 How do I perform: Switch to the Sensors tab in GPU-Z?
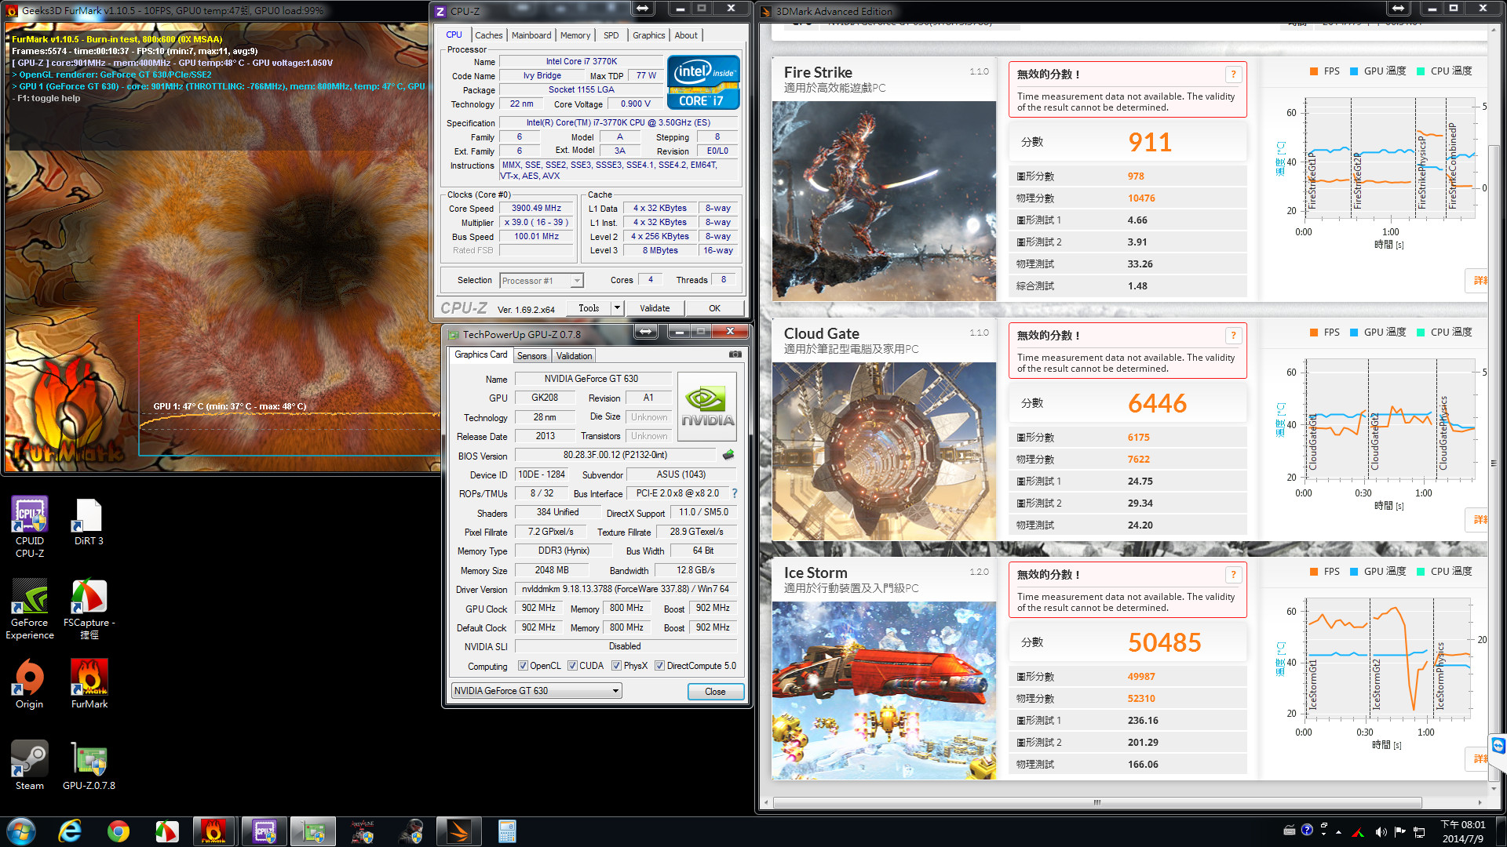531,356
